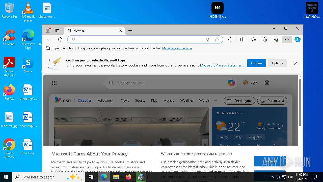Select the CCleaner desktop shortcut
Image resolution: width=323 pixels, height=182 pixels.
pos(9,37)
